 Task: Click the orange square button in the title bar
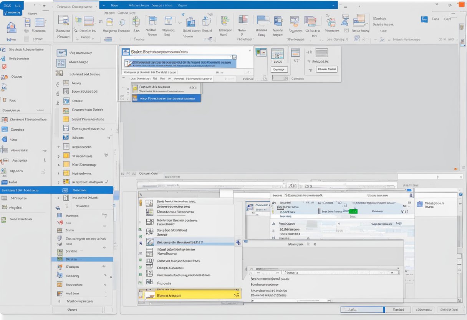click(x=461, y=4)
